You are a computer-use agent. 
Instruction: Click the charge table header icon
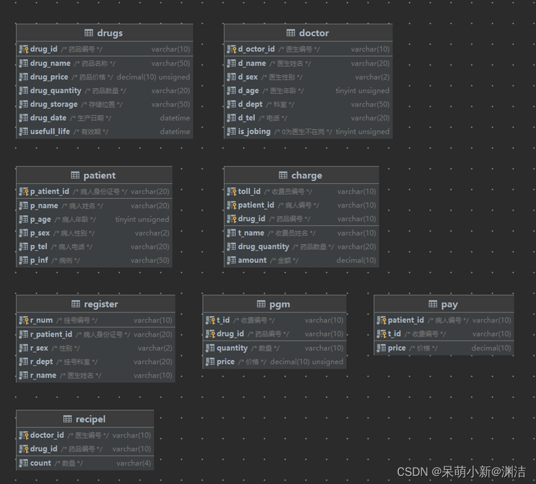tap(283, 175)
